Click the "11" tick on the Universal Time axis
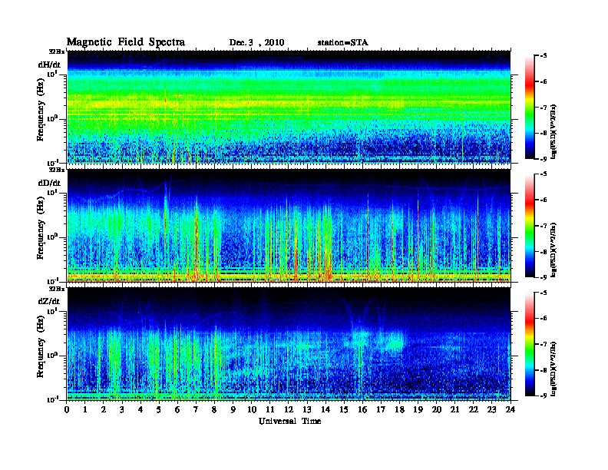 pos(270,409)
